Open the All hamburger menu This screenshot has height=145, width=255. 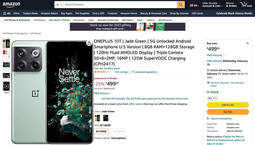coord(7,13)
